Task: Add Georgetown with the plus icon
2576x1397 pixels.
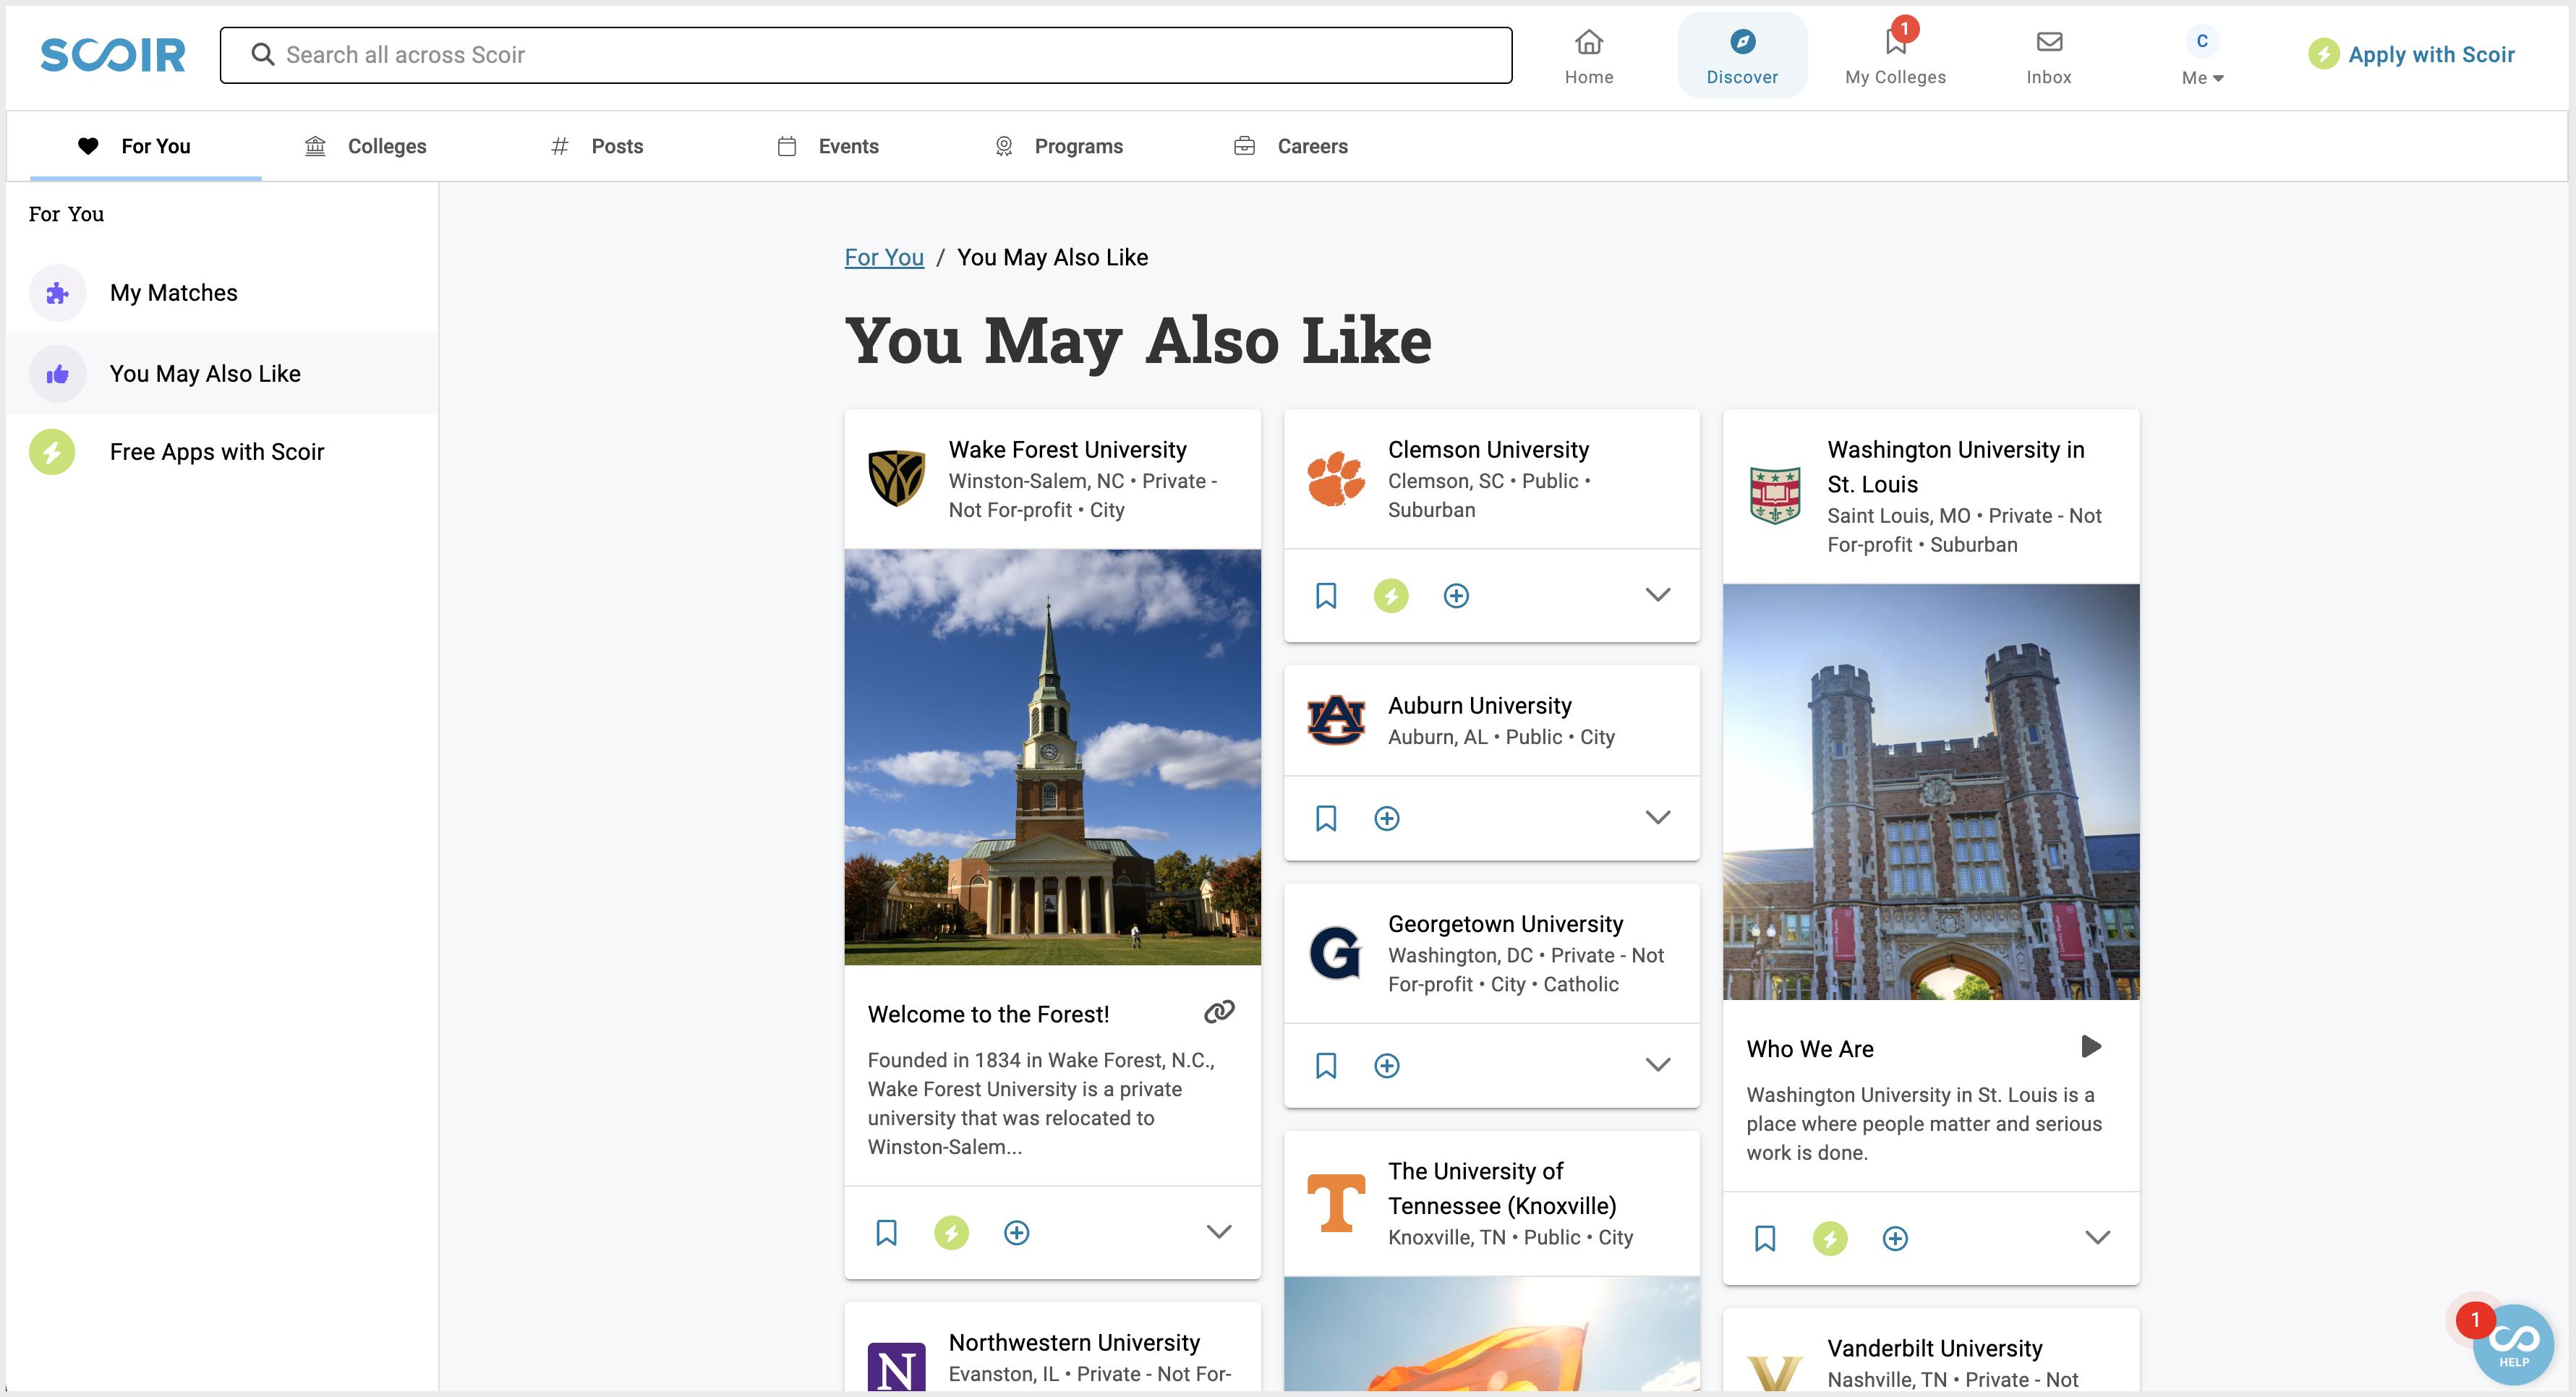Action: [x=1386, y=1066]
